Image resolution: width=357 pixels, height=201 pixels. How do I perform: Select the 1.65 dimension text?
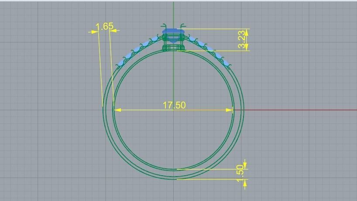pyautogui.click(x=104, y=26)
